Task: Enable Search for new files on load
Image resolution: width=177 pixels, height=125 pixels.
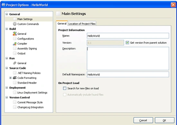Action: (65, 88)
